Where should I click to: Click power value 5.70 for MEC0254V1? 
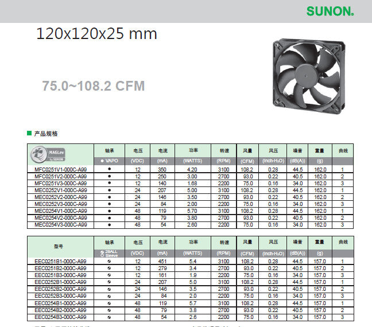tap(192, 211)
